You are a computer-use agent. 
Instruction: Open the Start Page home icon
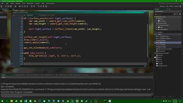pos(1,6)
